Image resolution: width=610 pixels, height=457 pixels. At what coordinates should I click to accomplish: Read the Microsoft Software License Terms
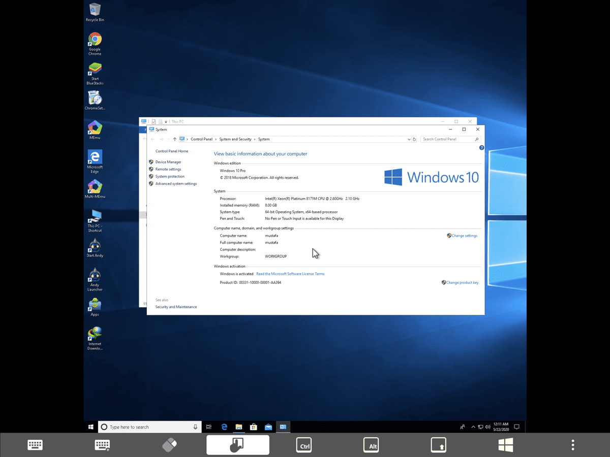290,274
